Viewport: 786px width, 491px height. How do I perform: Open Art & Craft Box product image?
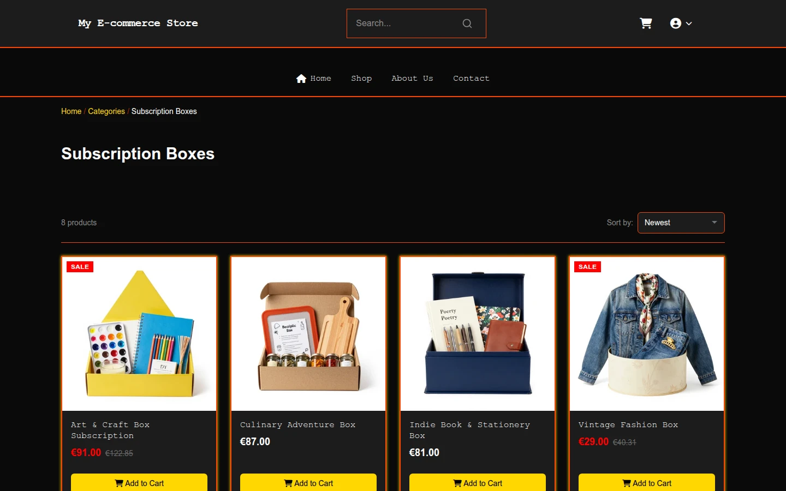(x=139, y=334)
